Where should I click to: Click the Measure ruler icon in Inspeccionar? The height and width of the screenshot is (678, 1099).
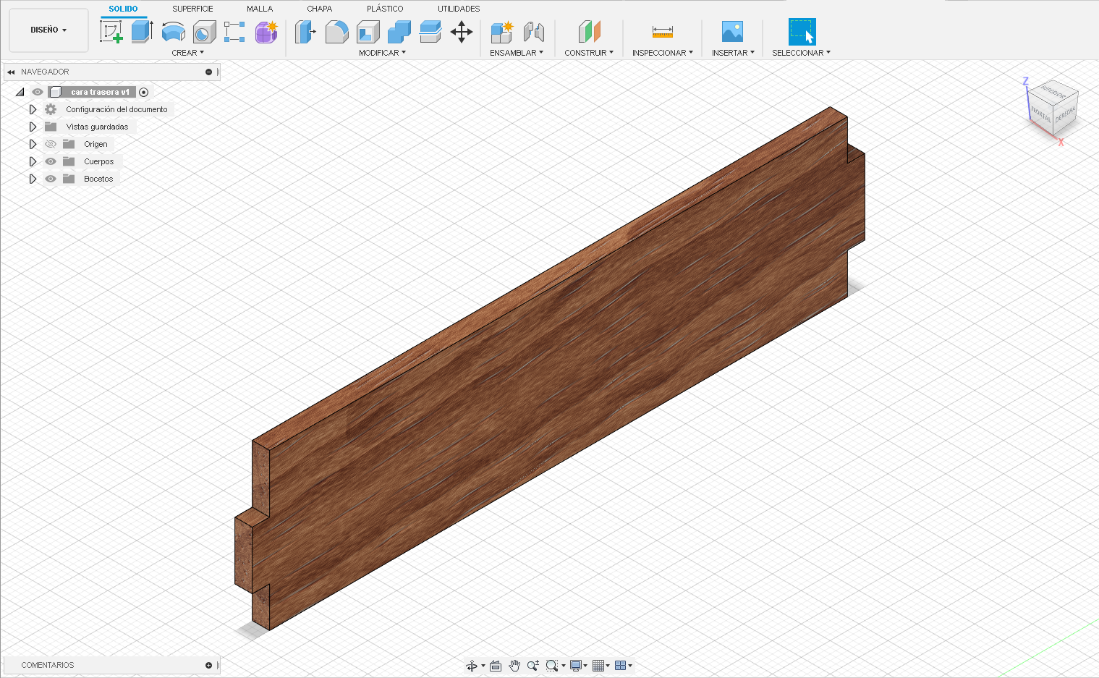[x=663, y=32]
